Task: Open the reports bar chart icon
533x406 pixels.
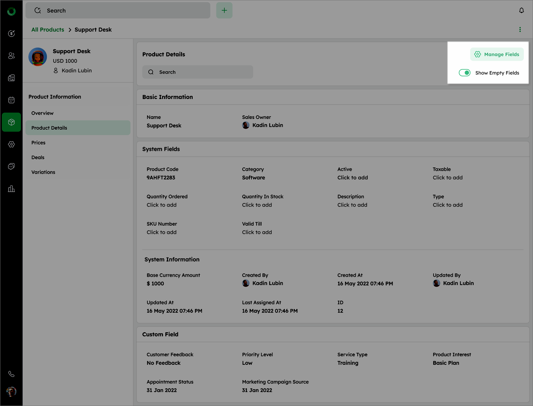Action: 11,189
